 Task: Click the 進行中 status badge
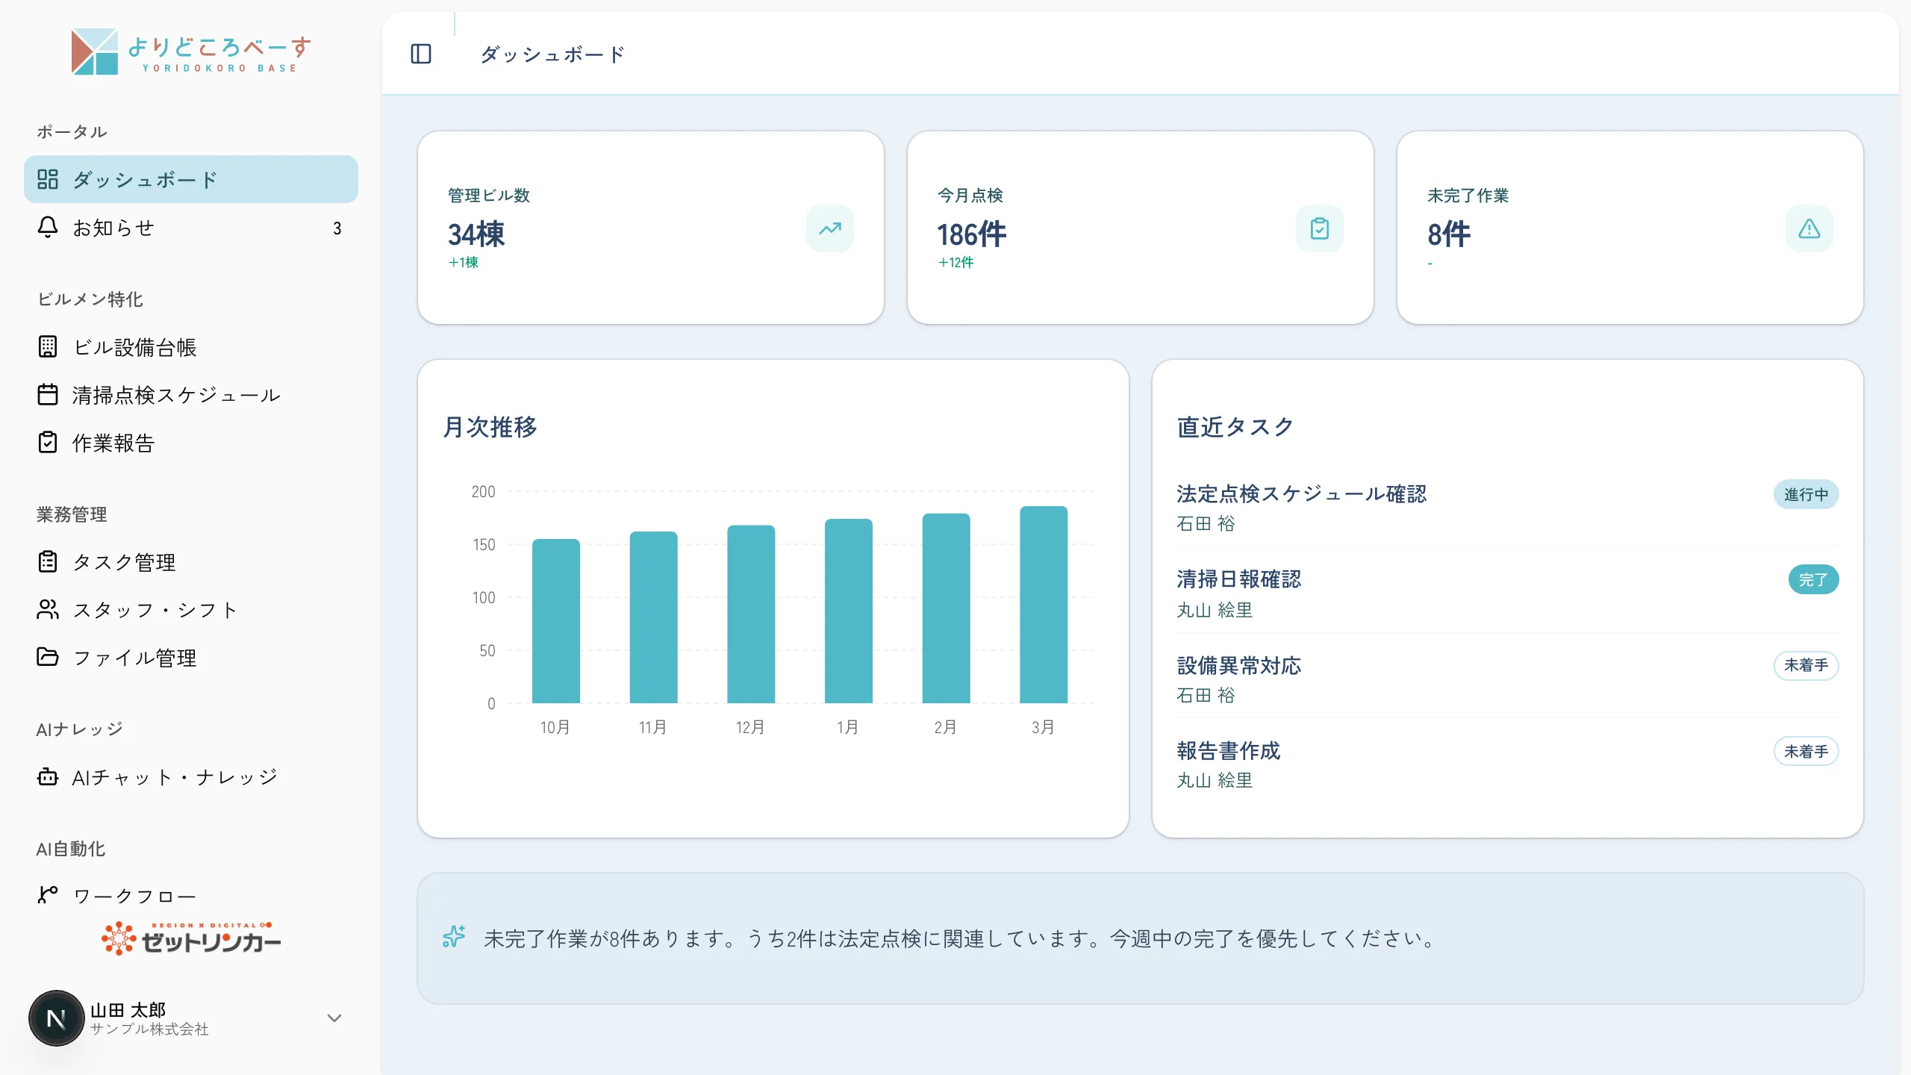click(1806, 494)
